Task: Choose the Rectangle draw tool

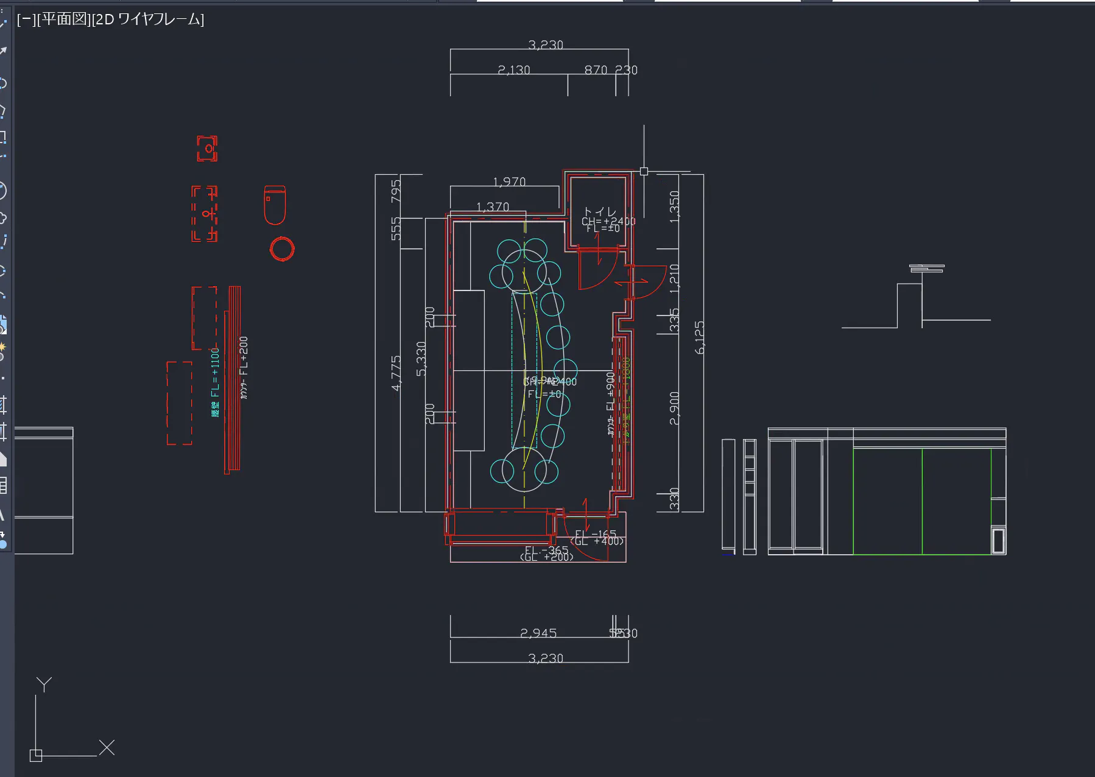Action: click(x=3, y=137)
